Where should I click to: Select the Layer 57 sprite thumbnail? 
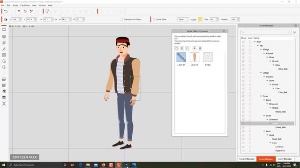pyautogui.click(x=181, y=57)
